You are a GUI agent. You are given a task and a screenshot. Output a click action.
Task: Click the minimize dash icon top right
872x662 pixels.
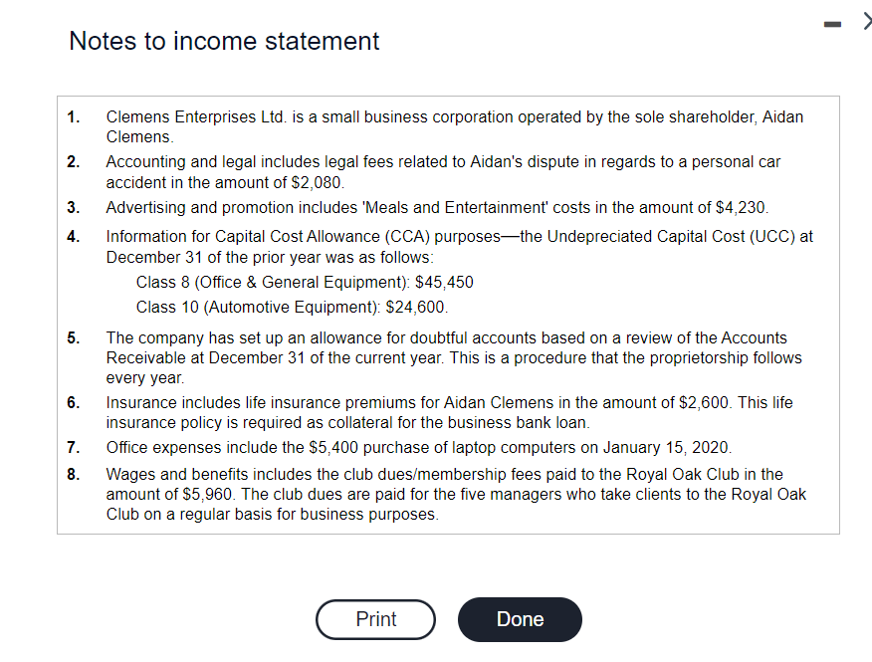tap(832, 22)
